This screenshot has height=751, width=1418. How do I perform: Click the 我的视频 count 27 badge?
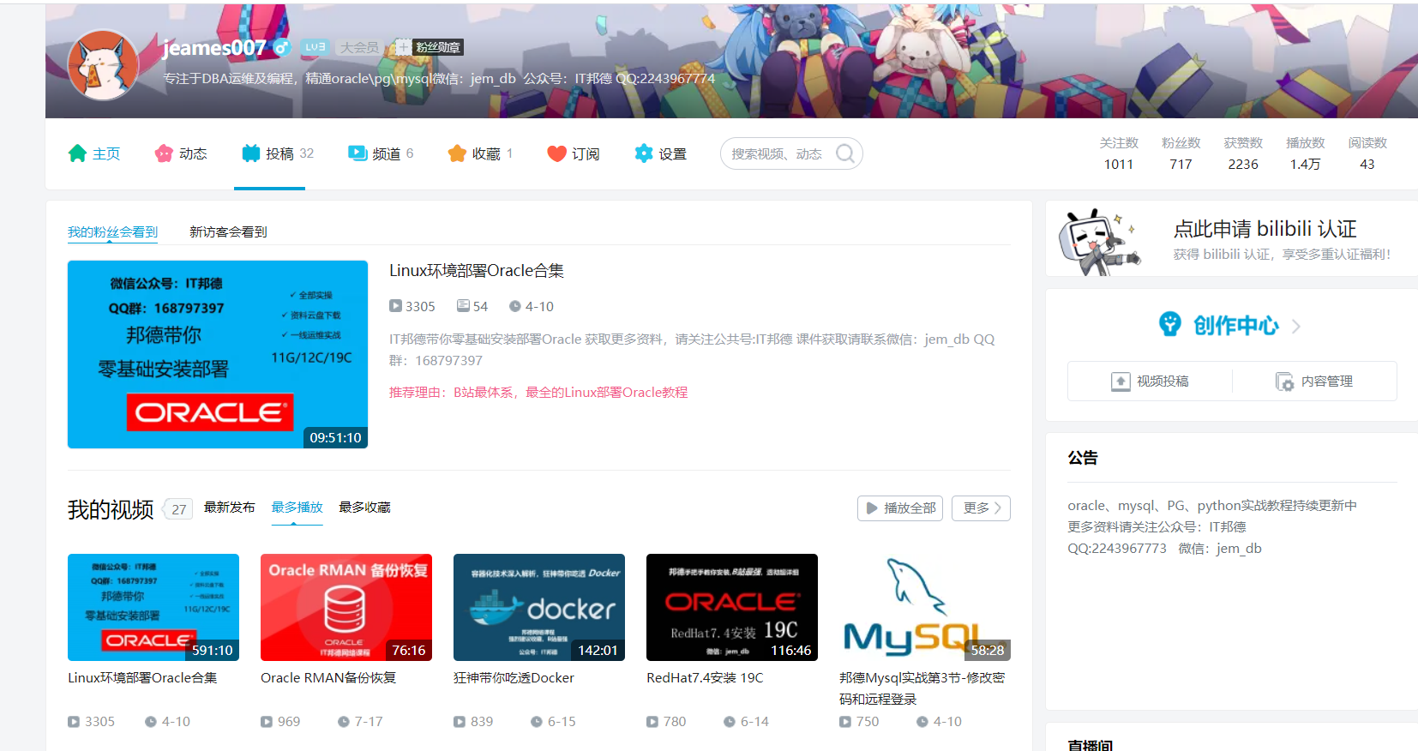178,509
